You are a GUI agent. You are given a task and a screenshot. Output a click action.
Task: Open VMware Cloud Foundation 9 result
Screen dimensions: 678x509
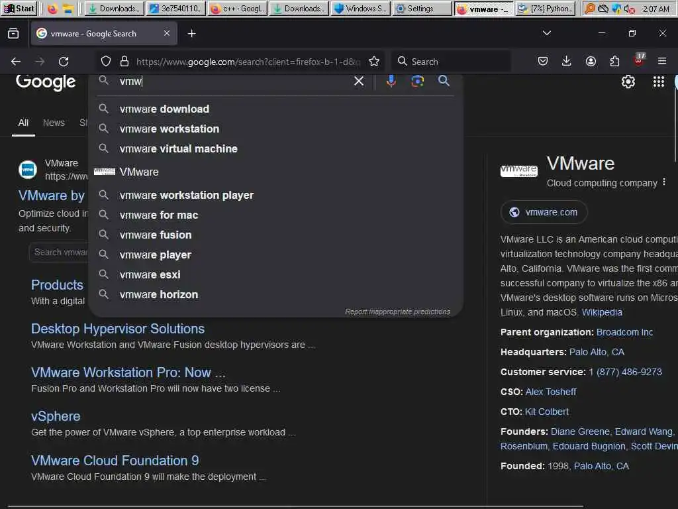pos(115,461)
